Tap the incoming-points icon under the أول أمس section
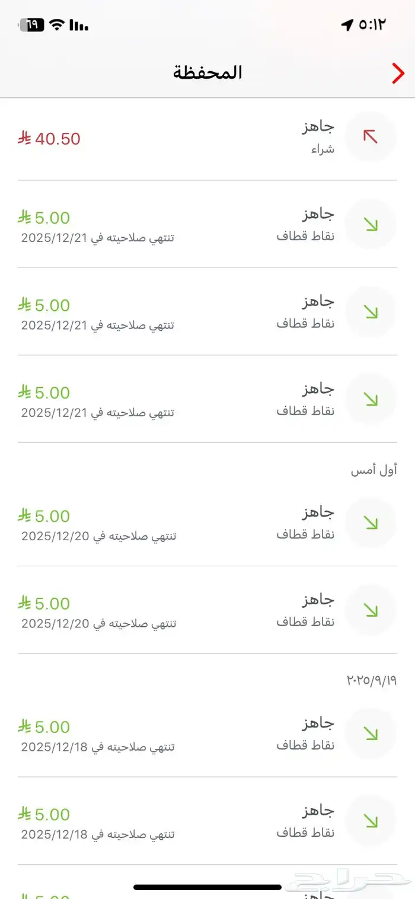The height and width of the screenshot is (899, 415). tap(371, 522)
